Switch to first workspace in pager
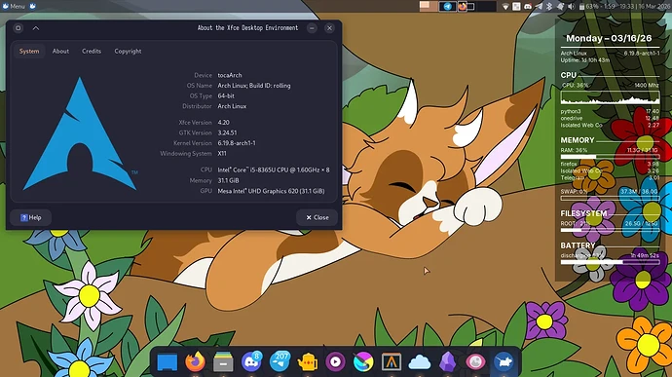Screen dimensions: 672x377 429,6
